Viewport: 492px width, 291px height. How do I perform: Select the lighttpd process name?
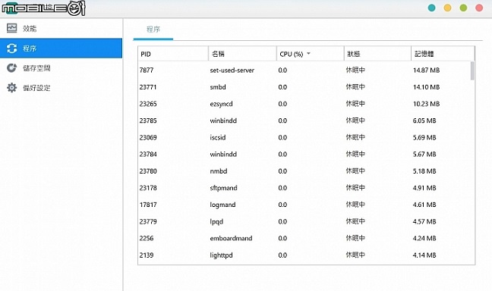tap(221, 255)
